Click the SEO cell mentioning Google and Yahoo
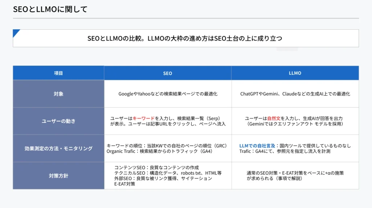 tap(168, 94)
